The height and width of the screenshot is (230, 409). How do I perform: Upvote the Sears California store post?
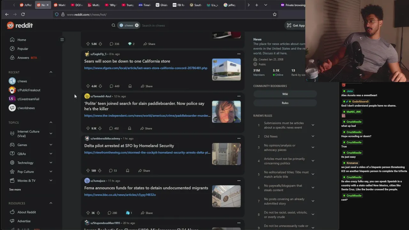point(88,86)
